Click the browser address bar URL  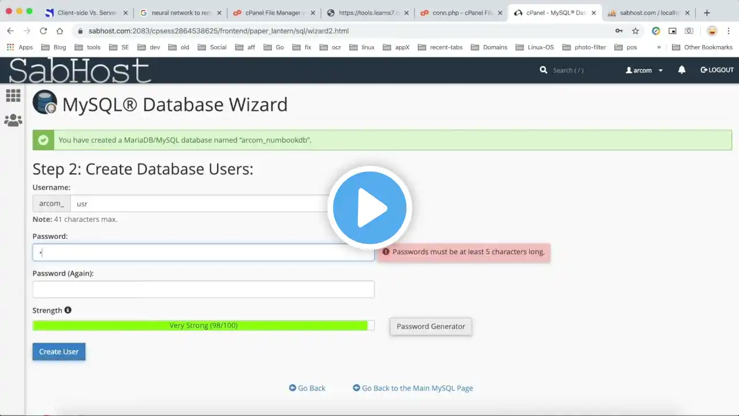coord(219,31)
